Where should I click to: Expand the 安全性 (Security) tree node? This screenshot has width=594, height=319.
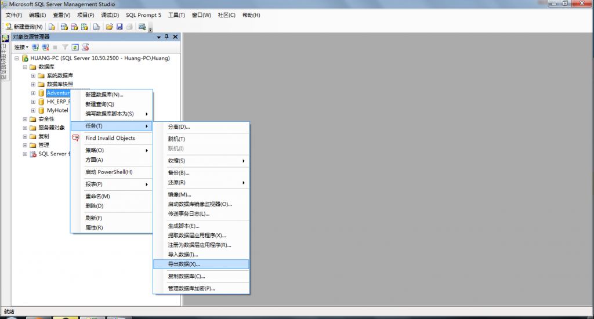[25, 119]
